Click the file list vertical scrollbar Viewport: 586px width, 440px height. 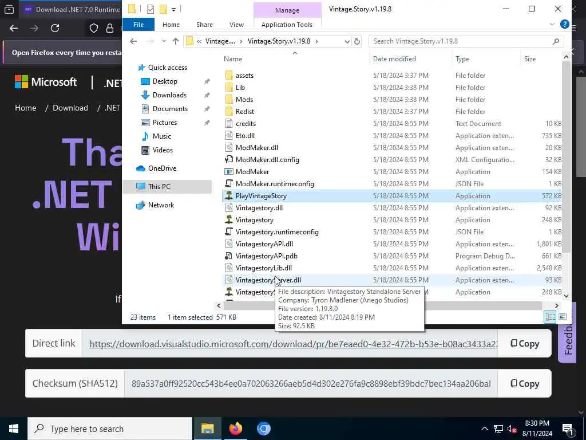click(566, 157)
